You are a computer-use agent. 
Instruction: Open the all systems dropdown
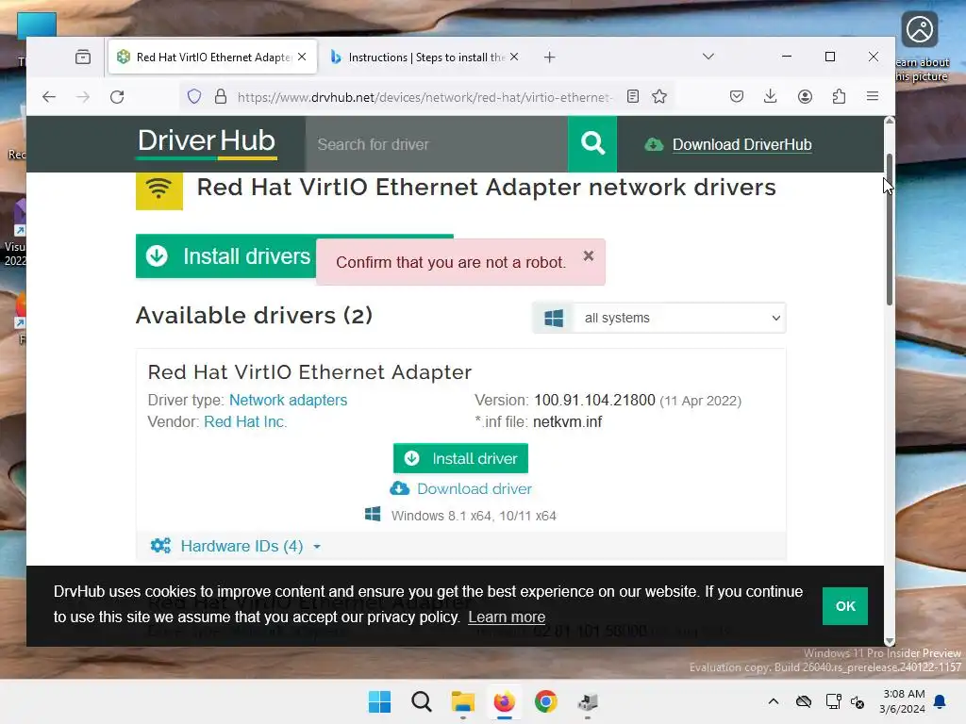(659, 318)
